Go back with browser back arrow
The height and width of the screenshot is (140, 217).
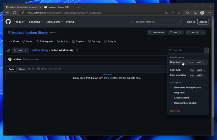[7, 13]
